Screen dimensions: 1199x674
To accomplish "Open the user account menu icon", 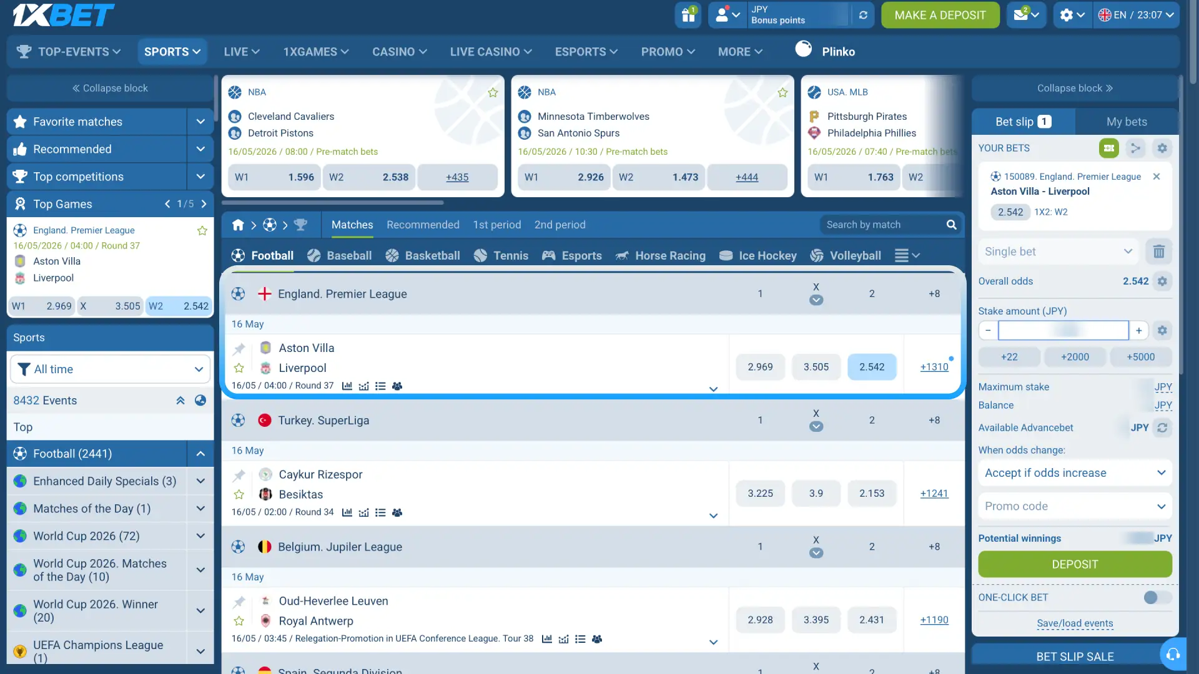I will click(x=728, y=15).
